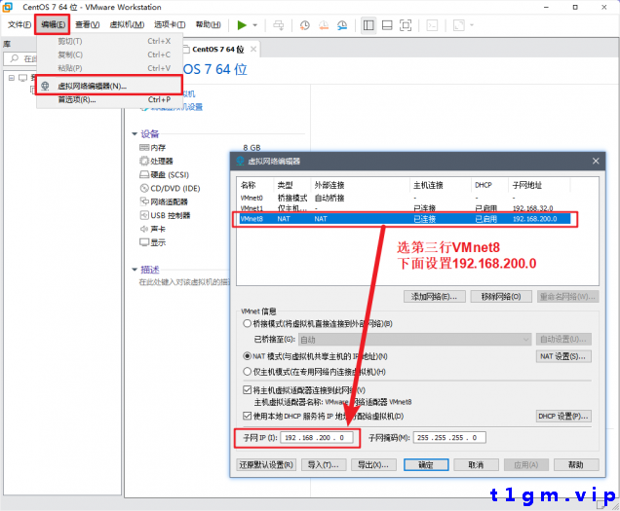Open the 虚拟机(M) menu
Viewport: 620px width, 511px height.
point(125,24)
